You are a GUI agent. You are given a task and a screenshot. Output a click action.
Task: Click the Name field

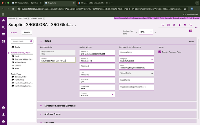[58, 60]
